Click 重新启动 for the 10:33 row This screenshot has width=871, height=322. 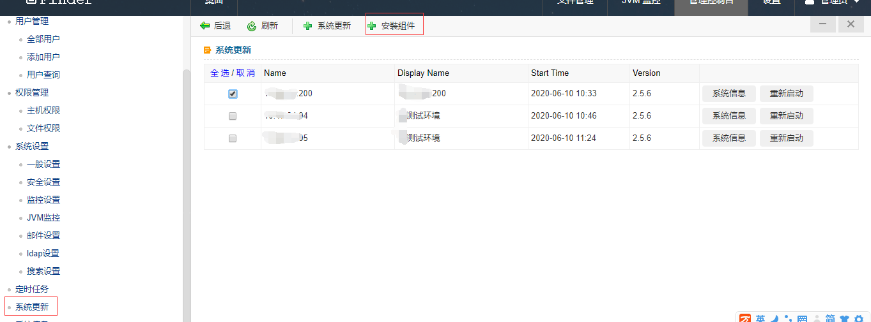tap(787, 94)
